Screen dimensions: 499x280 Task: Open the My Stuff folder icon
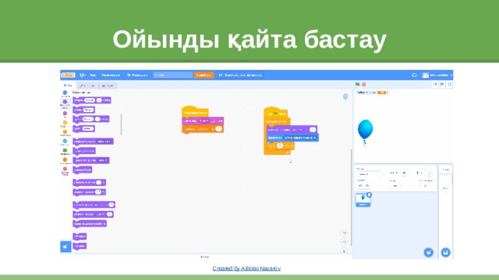point(414,75)
